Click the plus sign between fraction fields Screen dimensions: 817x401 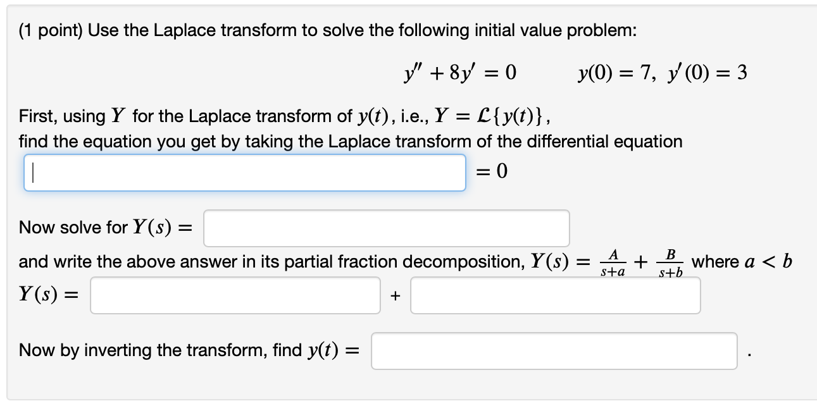click(x=396, y=295)
